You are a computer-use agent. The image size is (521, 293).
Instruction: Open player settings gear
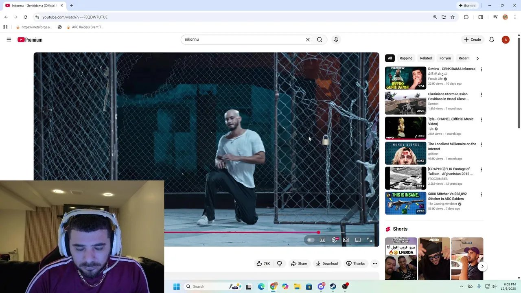(x=334, y=240)
